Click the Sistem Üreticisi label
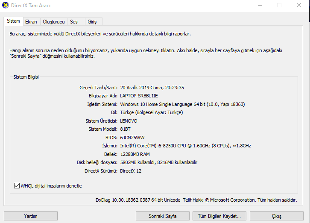310x223 pixels. pyautogui.click(x=102, y=121)
